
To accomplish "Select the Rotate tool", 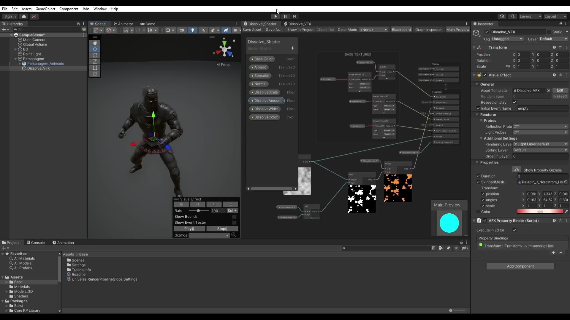I will pos(95,55).
